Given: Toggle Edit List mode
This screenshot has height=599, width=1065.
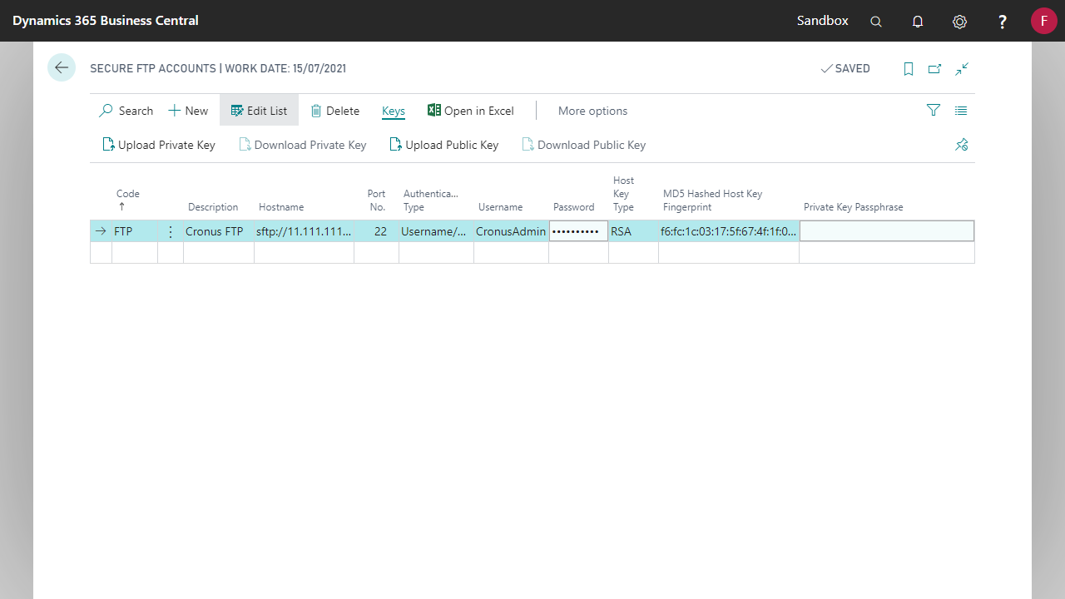Looking at the screenshot, I should 259,111.
